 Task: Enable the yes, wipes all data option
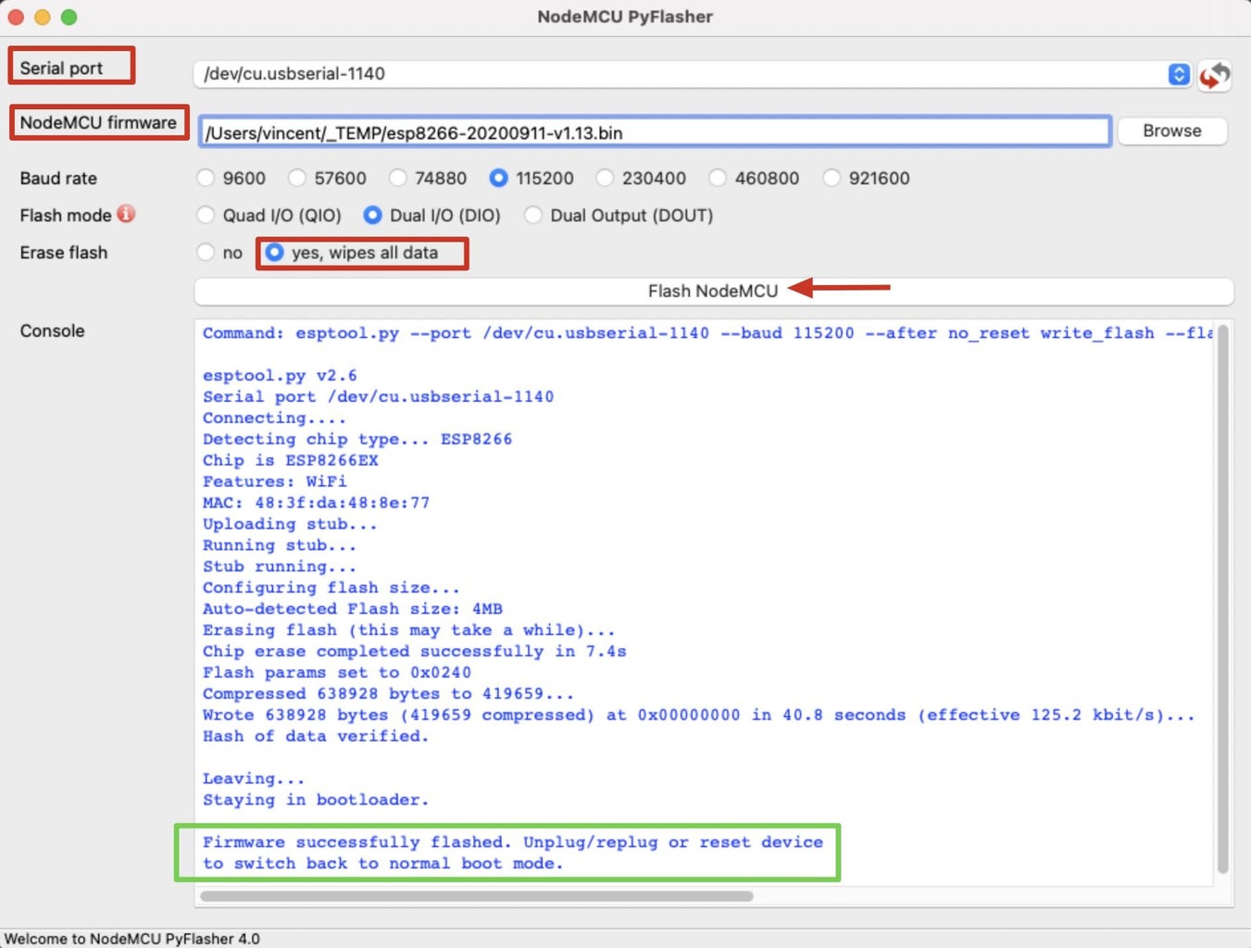click(x=274, y=252)
